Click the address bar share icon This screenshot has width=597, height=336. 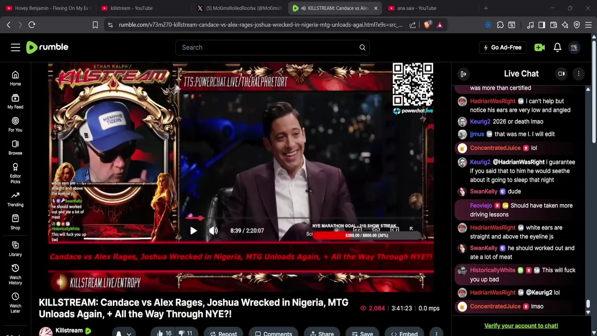[x=413, y=25]
